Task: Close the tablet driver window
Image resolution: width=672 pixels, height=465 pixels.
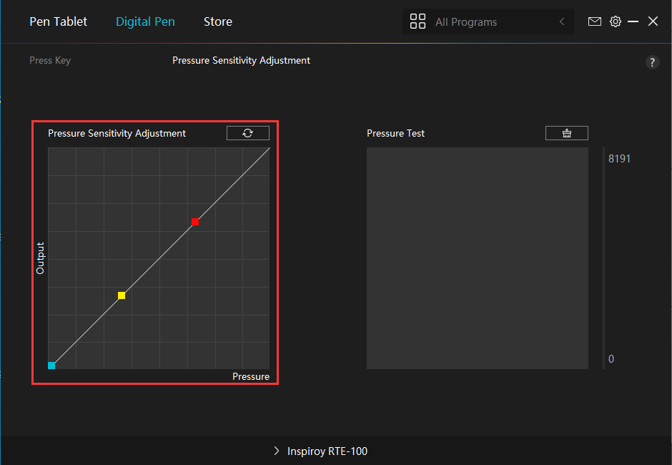Action: click(653, 21)
